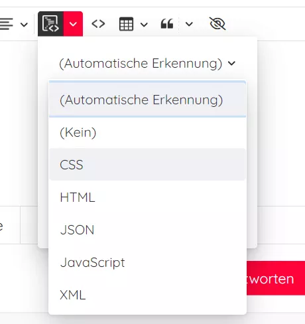
Task: Click the red Antworten button
Action: [276, 278]
